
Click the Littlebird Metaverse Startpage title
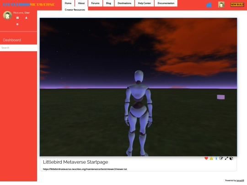tap(75, 162)
